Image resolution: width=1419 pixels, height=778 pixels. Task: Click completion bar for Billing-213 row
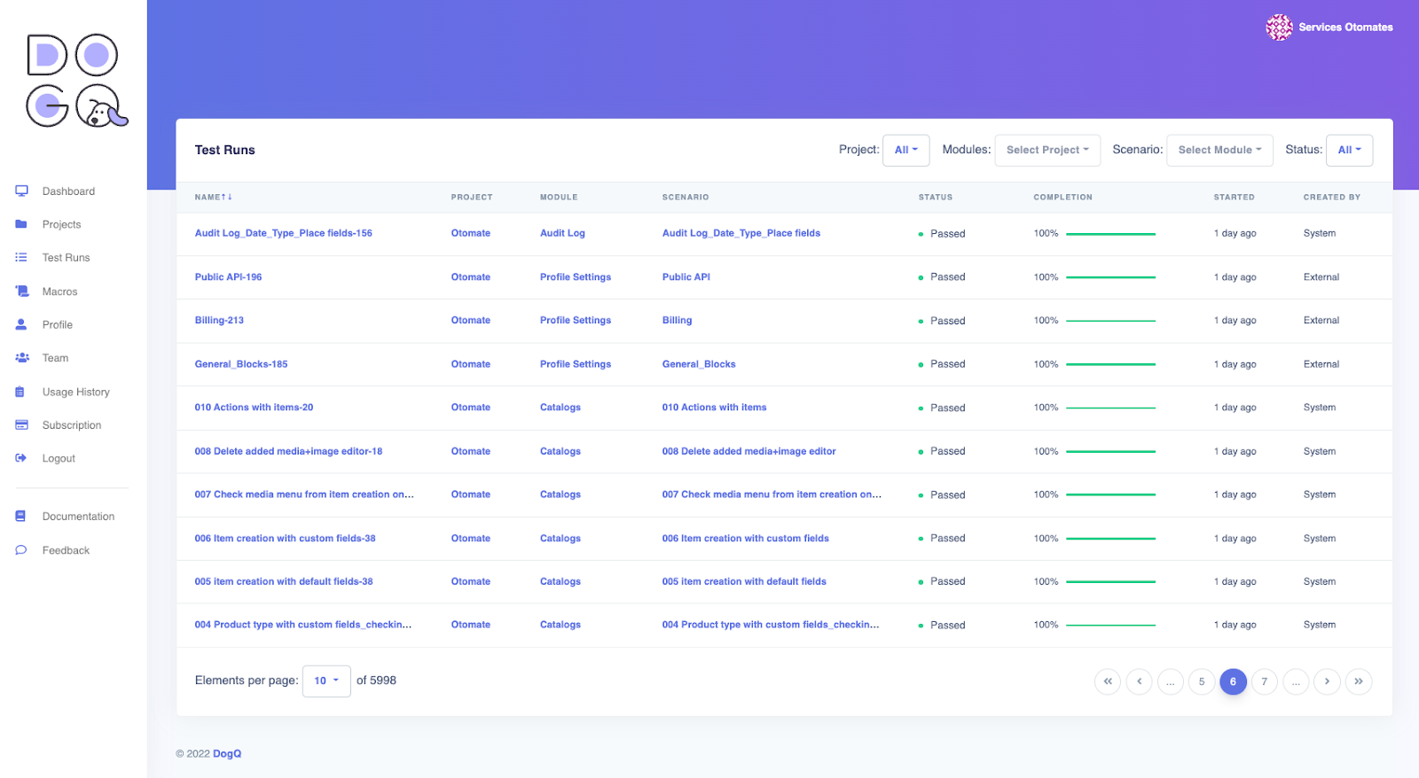(1110, 321)
